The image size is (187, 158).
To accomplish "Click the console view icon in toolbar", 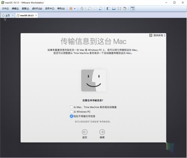I will (132, 9).
